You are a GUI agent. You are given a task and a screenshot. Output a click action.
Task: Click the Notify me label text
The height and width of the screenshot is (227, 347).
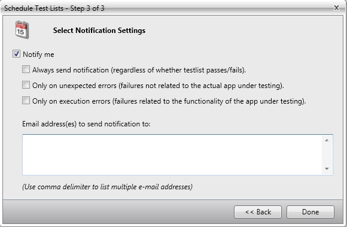[38, 55]
